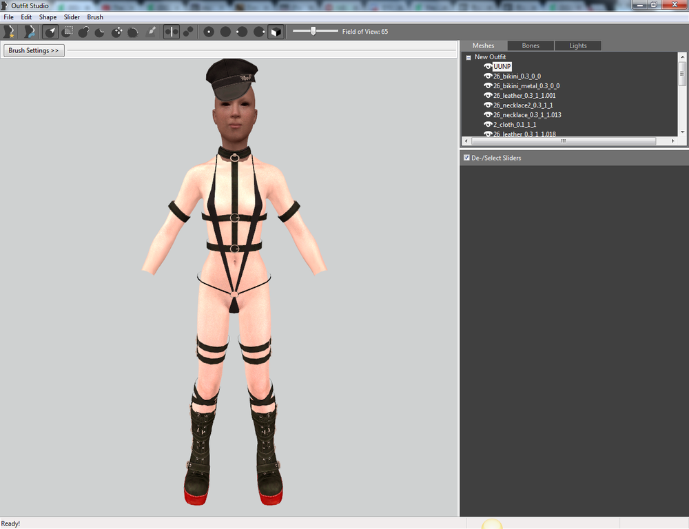This screenshot has height=529, width=689.
Task: Select the Inflate brush tool
Action: click(x=83, y=32)
